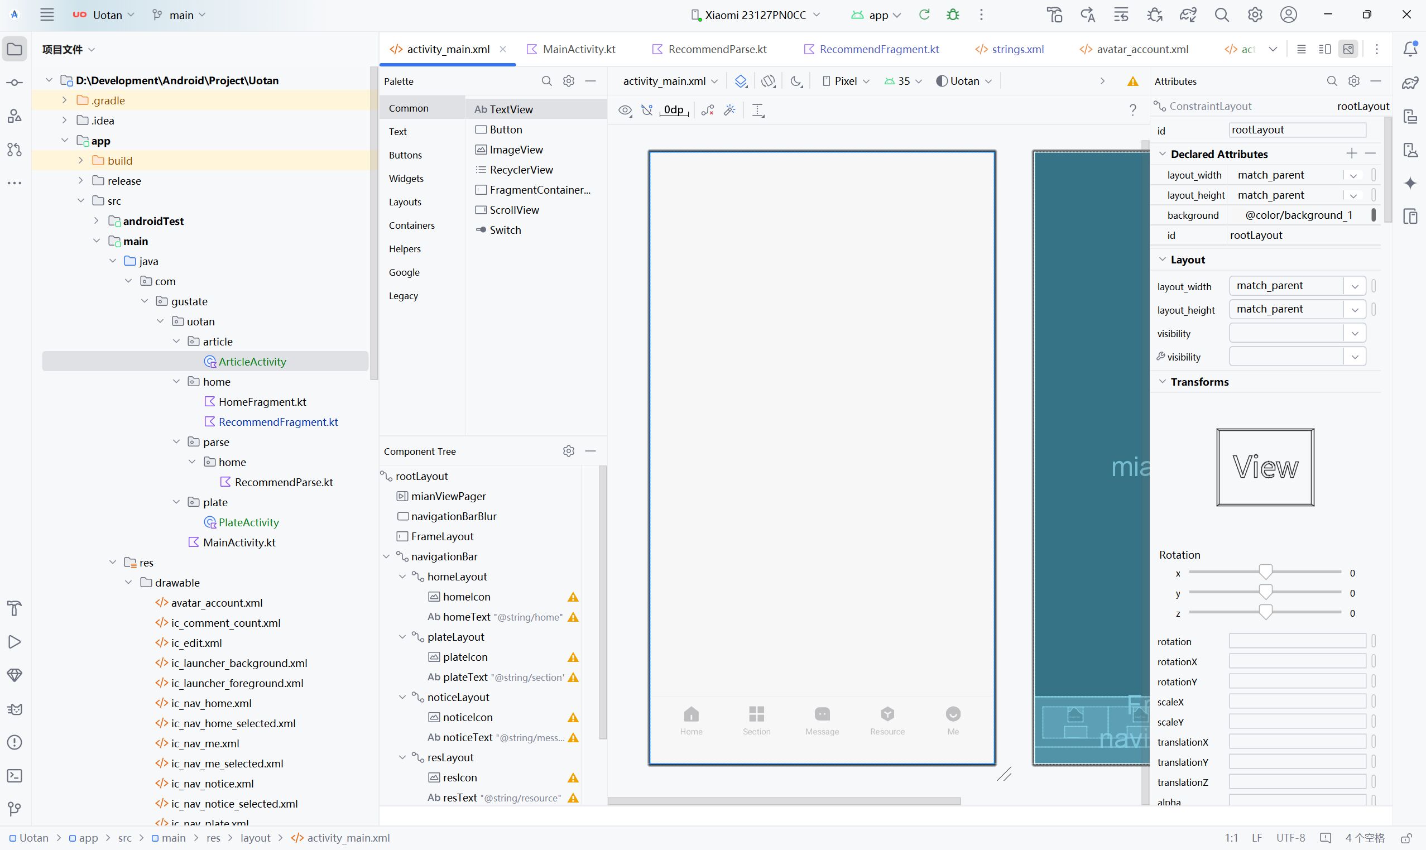Screen dimensions: 1426x850
Task: Open the account profile icon
Action: [x=1289, y=15]
